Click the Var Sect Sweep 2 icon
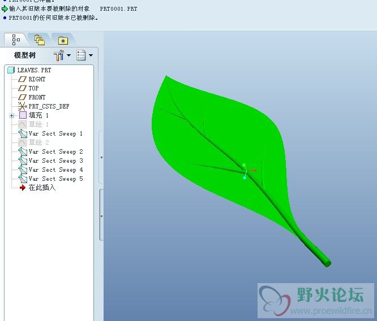 (23, 151)
